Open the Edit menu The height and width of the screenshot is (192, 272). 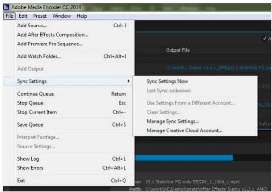[x=23, y=16]
